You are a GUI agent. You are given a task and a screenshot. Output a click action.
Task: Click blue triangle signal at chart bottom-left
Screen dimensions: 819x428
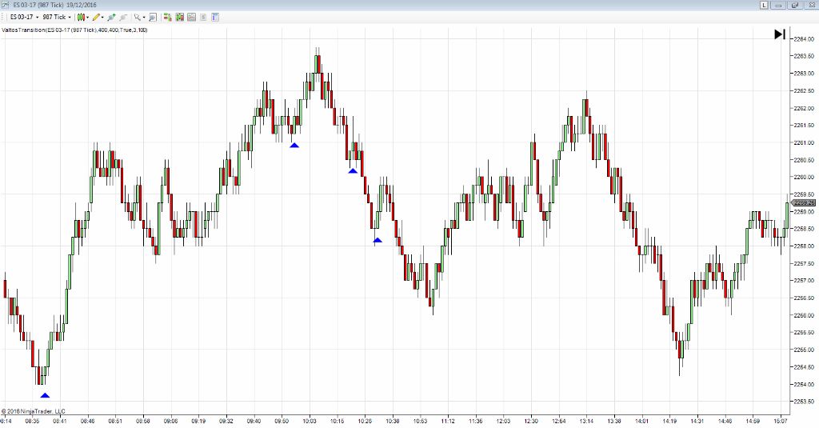pyautogui.click(x=45, y=394)
